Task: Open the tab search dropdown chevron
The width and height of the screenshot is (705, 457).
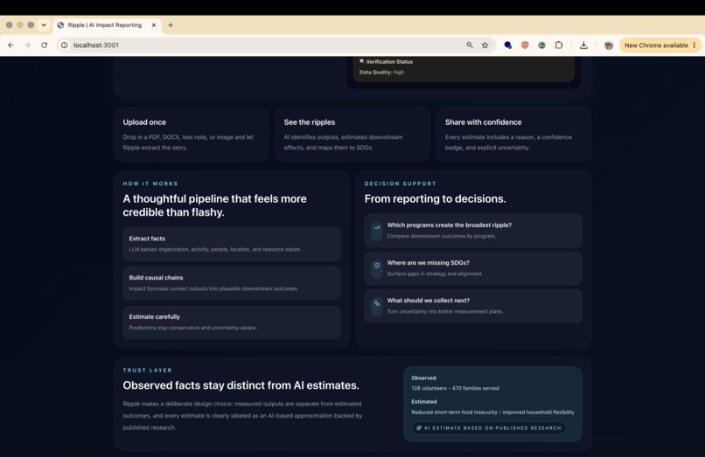Action: click(x=44, y=25)
